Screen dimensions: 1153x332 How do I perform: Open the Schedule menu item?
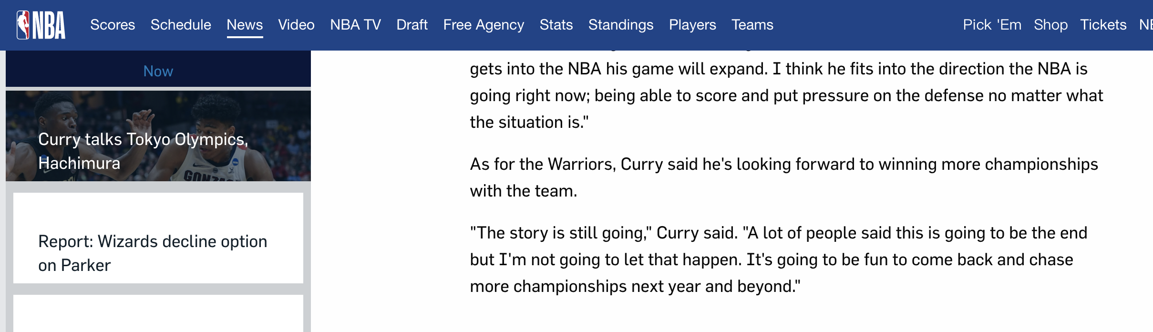coord(181,25)
